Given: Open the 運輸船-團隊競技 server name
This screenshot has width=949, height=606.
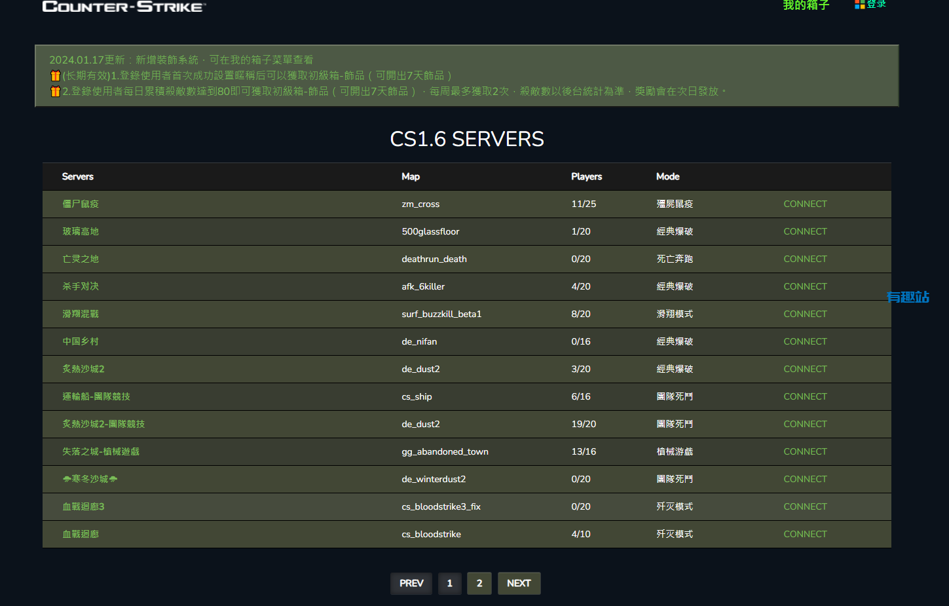Looking at the screenshot, I should click(x=96, y=396).
